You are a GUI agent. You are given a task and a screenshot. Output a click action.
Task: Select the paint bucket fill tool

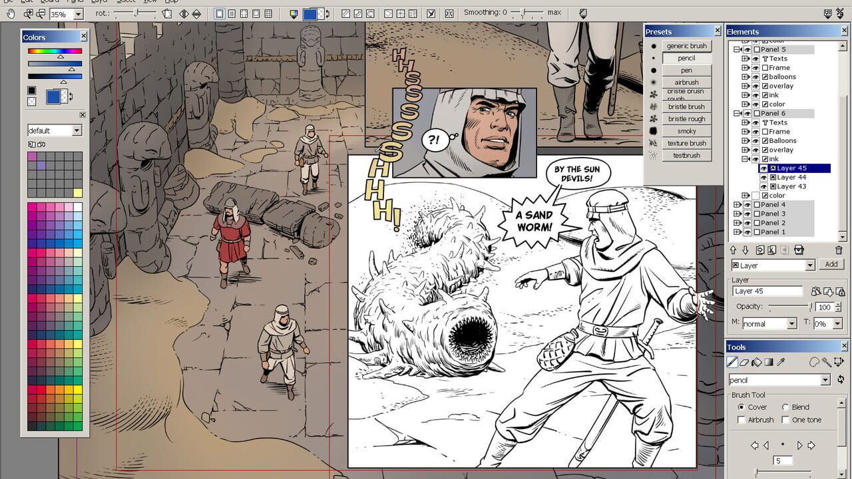[757, 363]
